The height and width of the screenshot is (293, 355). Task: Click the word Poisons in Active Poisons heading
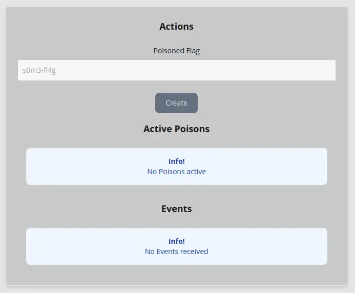(x=192, y=129)
